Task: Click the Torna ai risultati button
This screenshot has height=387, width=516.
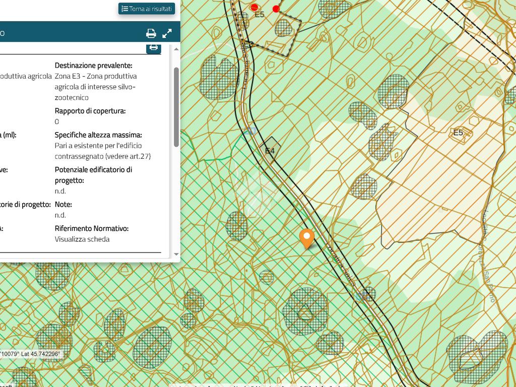Action: (147, 9)
